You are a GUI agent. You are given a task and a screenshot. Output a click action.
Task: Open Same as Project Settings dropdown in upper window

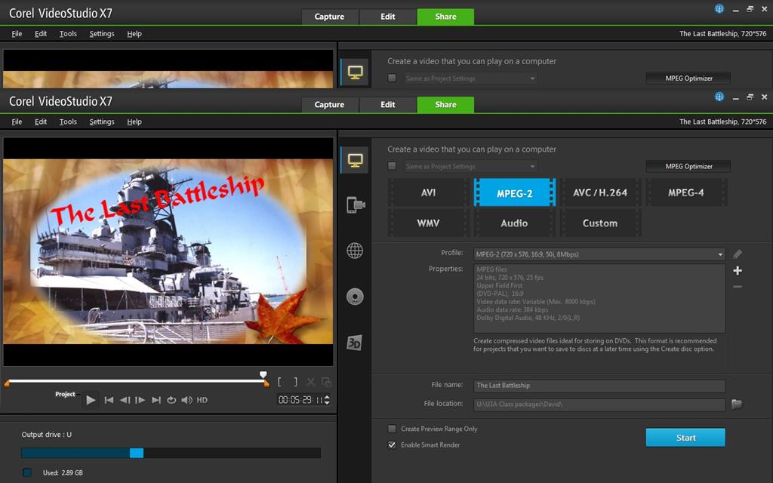471,78
